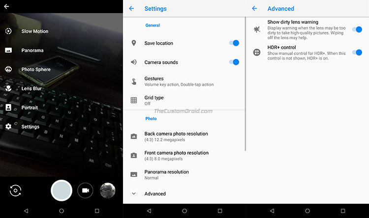Image resolution: width=369 pixels, height=218 pixels.
Task: Tap the Panorama resolution image icon
Action: coord(134,174)
